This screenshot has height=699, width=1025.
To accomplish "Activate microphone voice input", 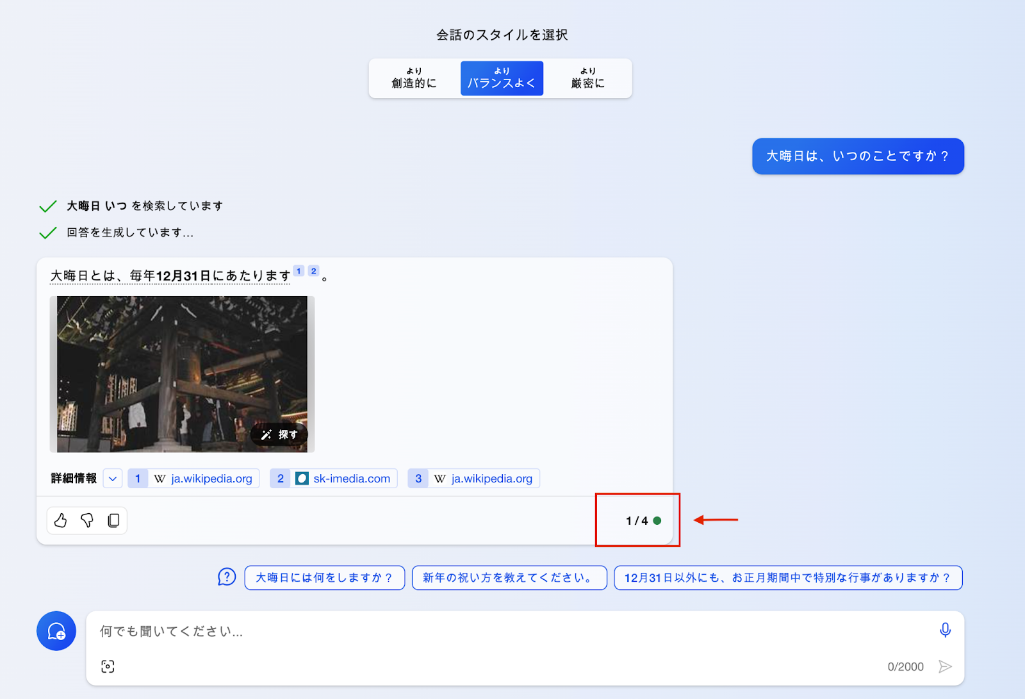I will point(946,630).
